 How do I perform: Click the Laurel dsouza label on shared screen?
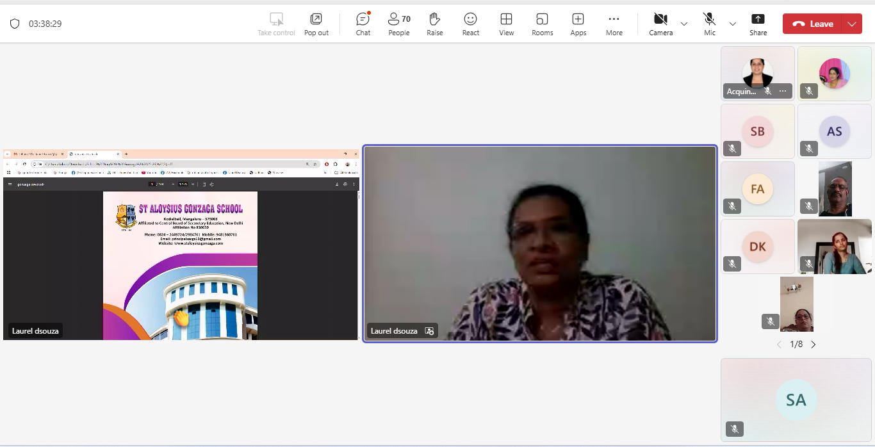click(x=35, y=331)
